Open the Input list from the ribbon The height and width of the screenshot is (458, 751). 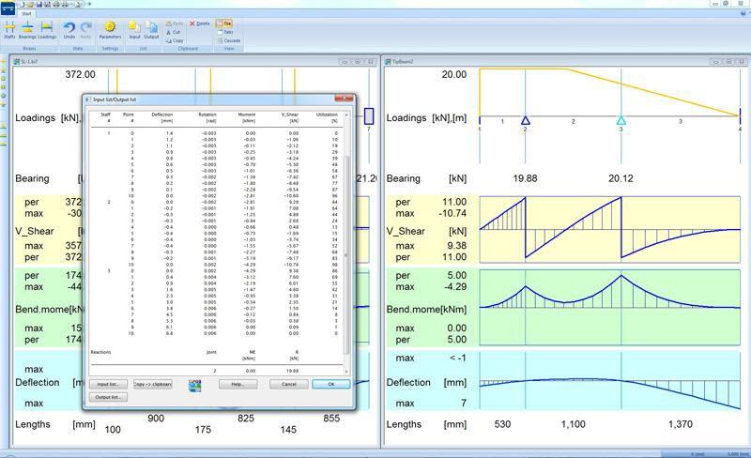(x=134, y=30)
